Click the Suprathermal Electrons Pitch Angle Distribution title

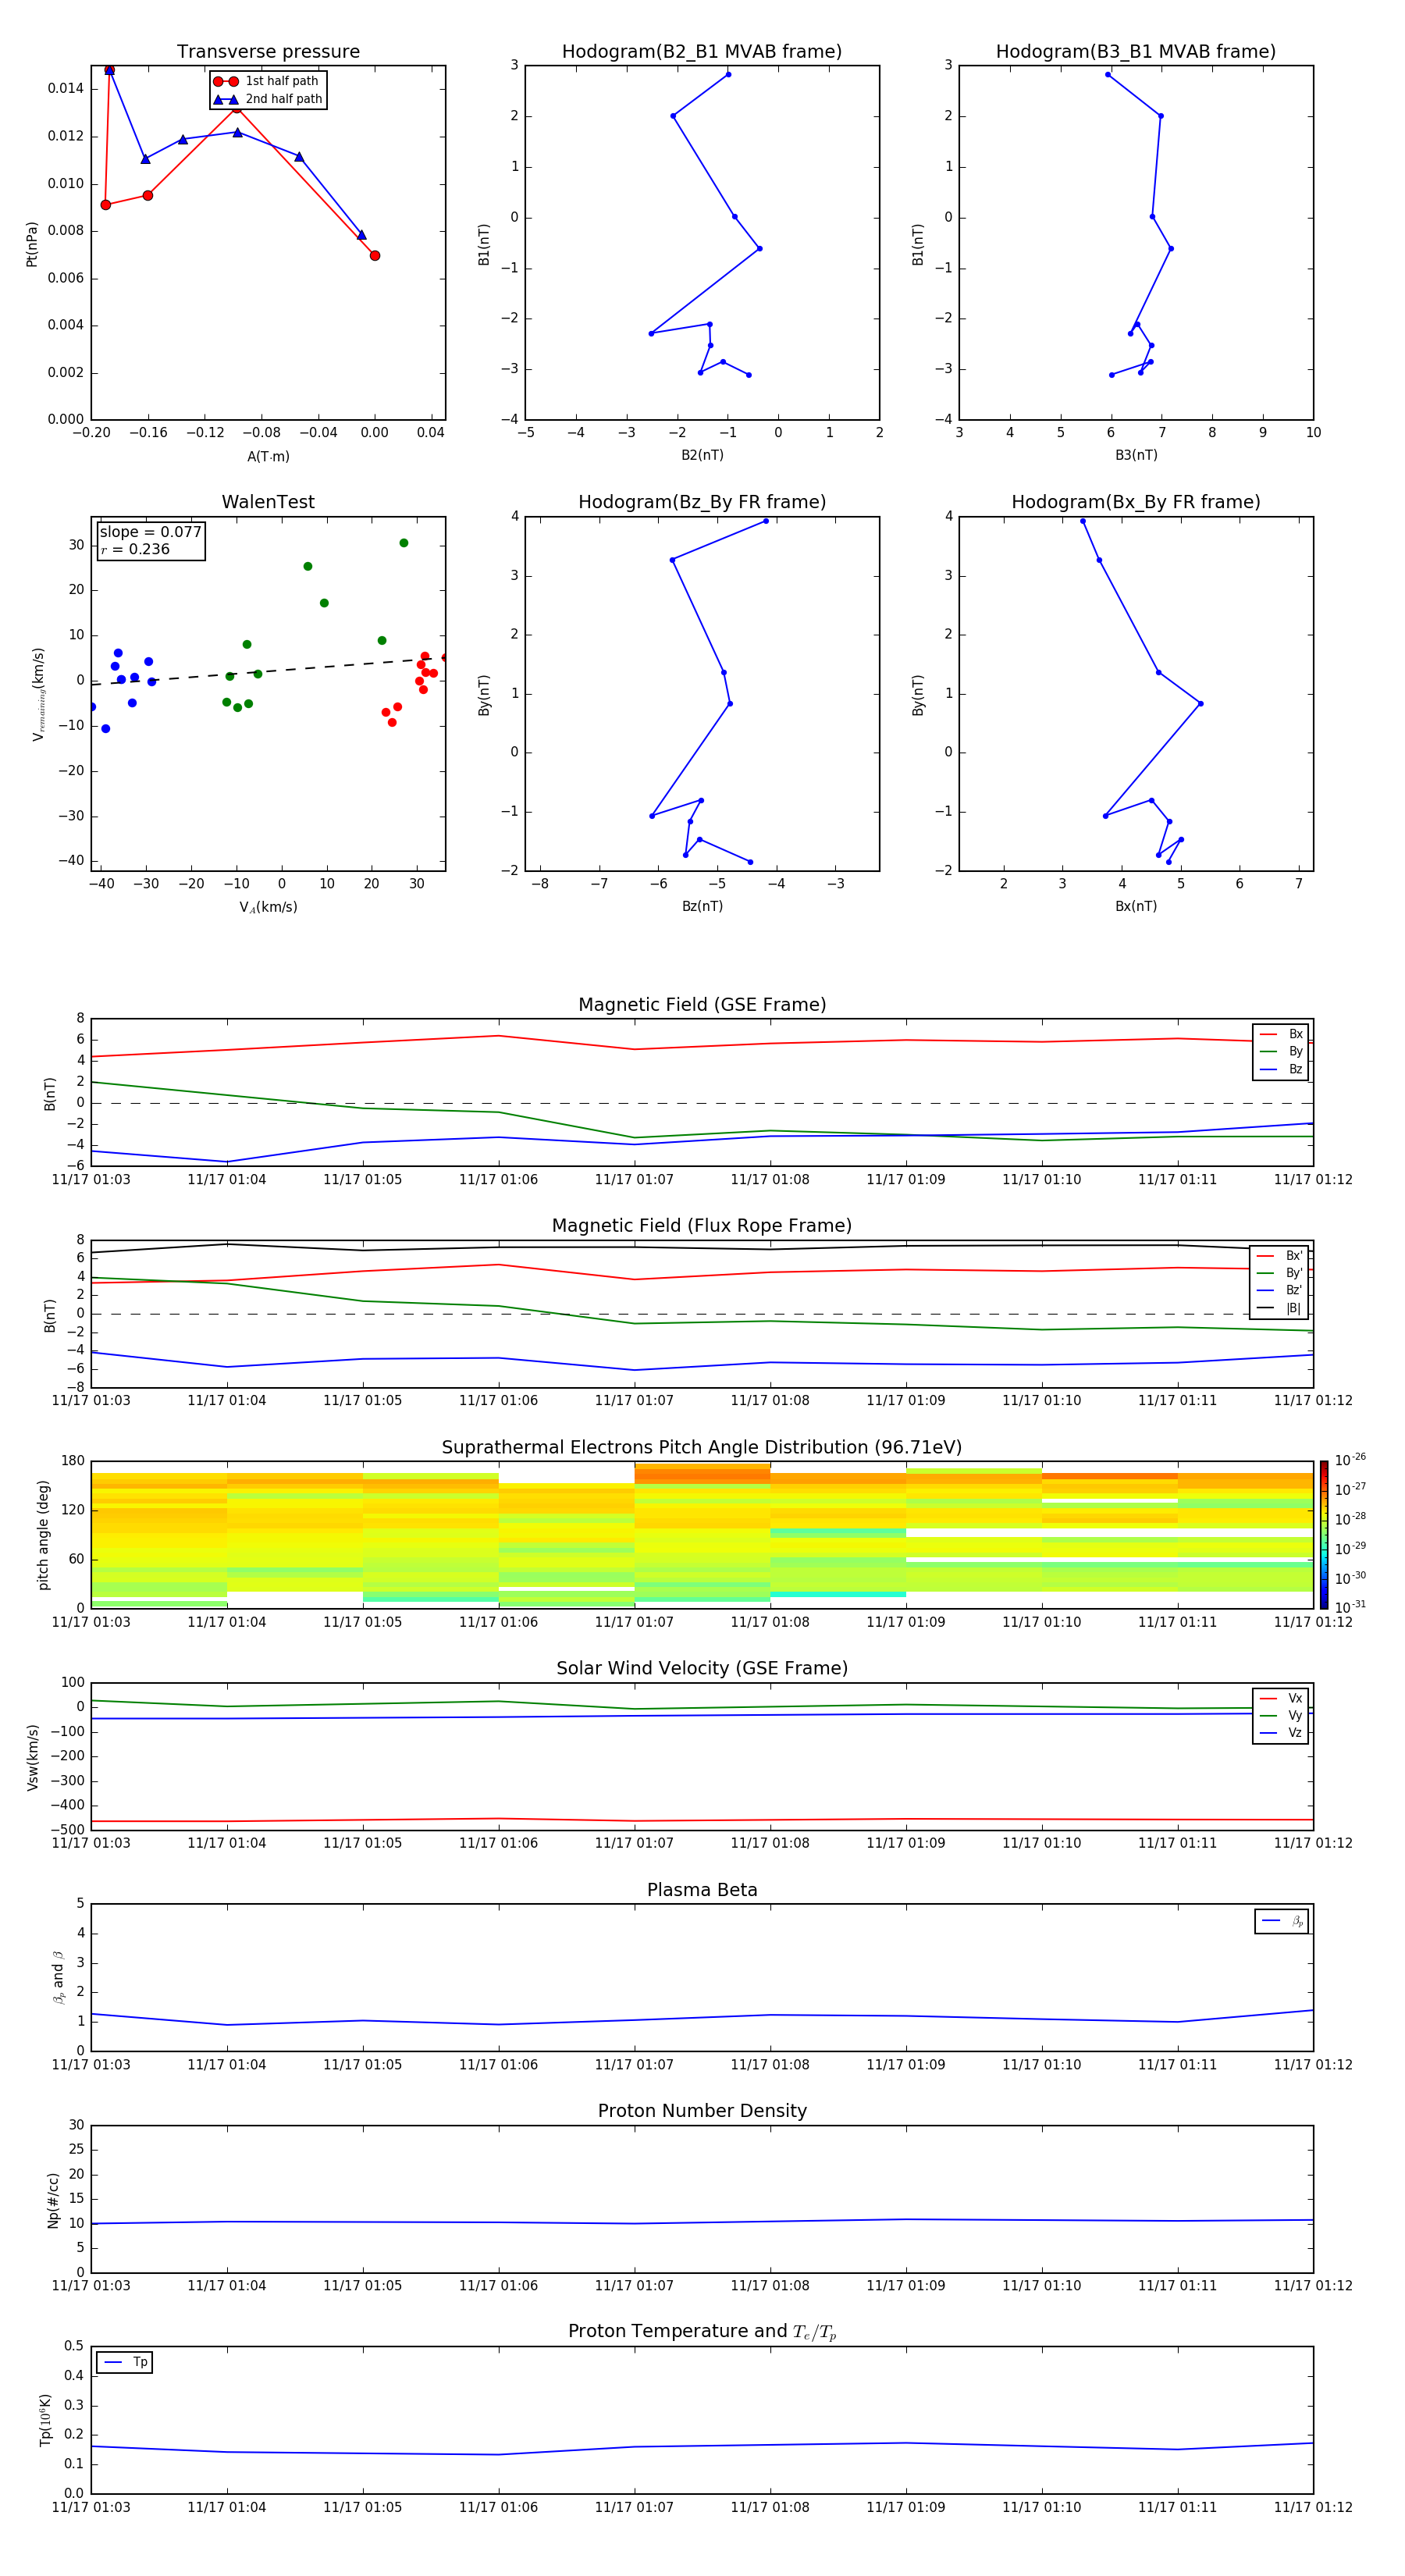tap(702, 1448)
